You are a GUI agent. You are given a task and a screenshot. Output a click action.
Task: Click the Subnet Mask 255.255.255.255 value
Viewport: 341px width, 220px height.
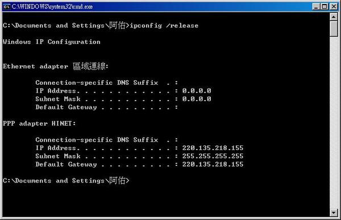213,156
